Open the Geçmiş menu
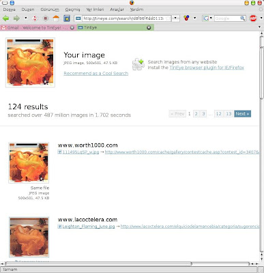Image resolution: width=264 pixels, height=273 pixels. click(x=72, y=10)
